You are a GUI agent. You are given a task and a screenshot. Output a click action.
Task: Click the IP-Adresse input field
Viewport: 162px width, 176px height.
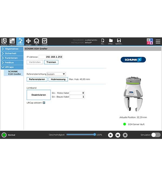point(51,57)
